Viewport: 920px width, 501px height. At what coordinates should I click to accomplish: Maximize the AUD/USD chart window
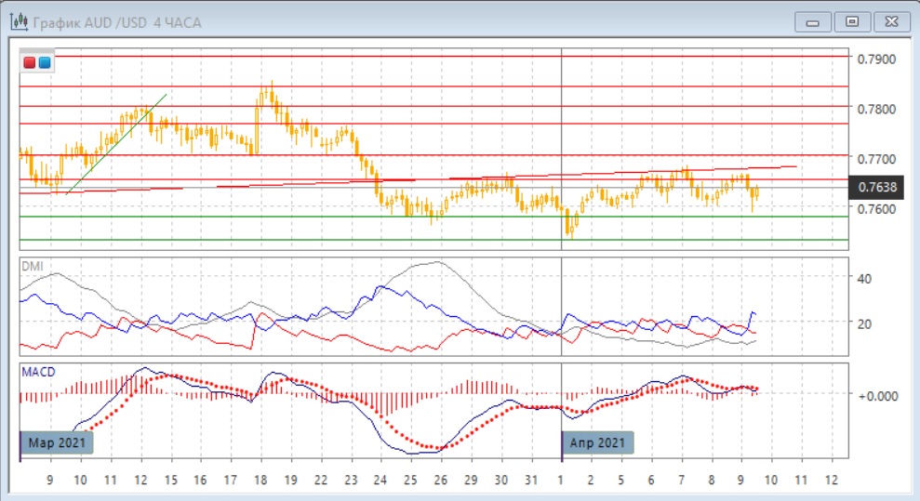coord(851,21)
